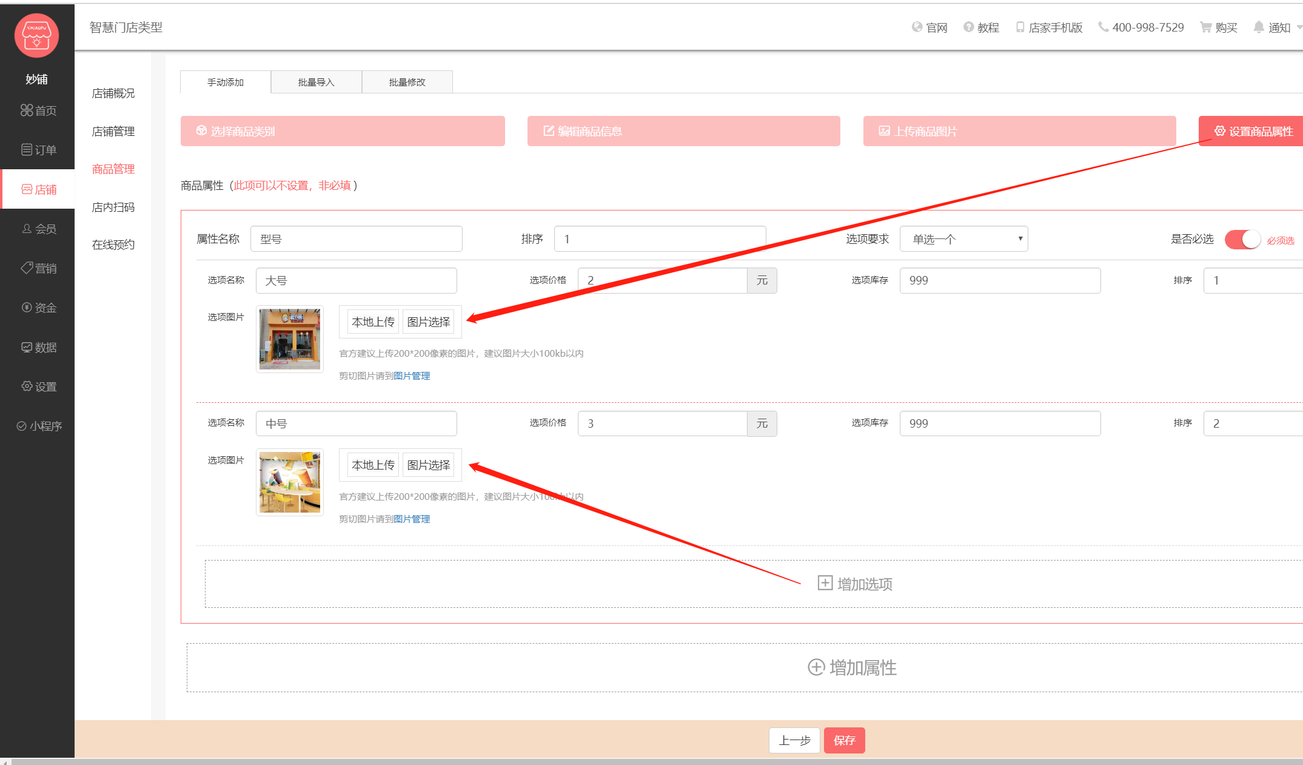
Task: Switch to the 手动添加 tab
Action: (x=226, y=82)
